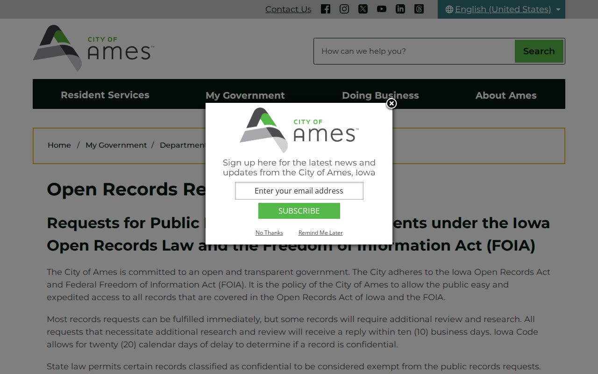
Task: Click the globe icon by English language
Action: [449, 9]
